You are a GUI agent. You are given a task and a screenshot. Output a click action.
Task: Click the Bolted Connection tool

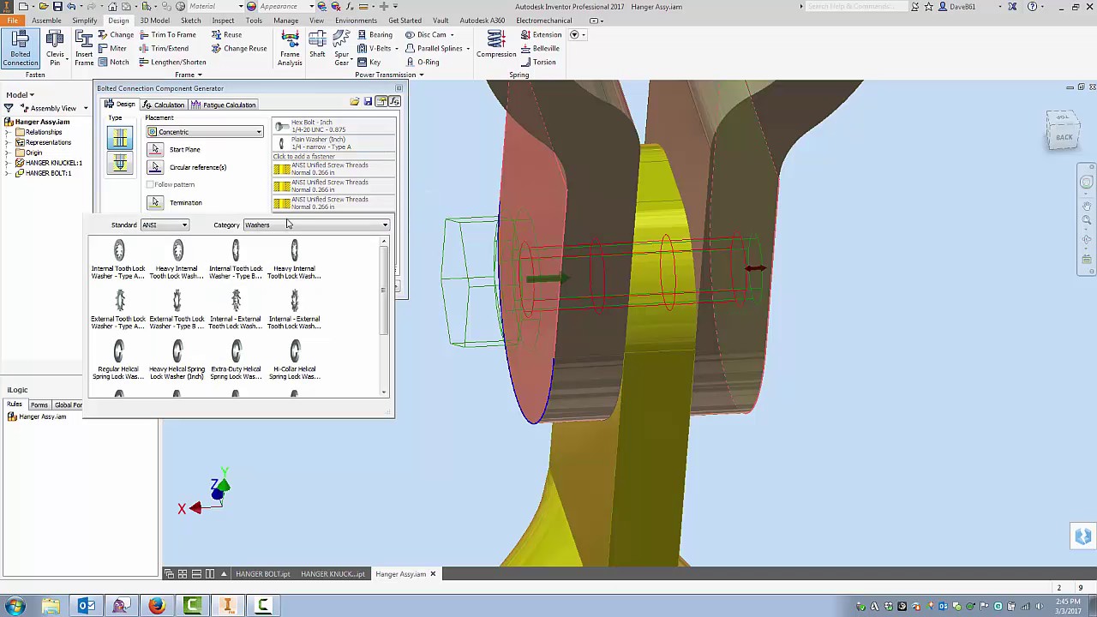(x=21, y=48)
